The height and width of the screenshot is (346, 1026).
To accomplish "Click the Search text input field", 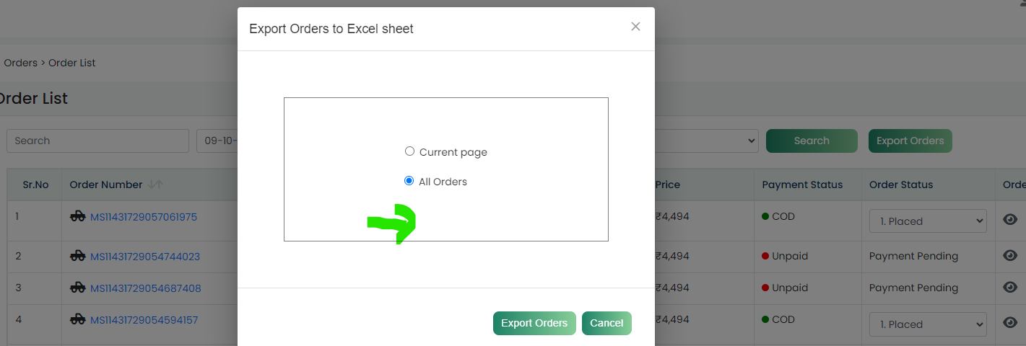I will 97,141.
